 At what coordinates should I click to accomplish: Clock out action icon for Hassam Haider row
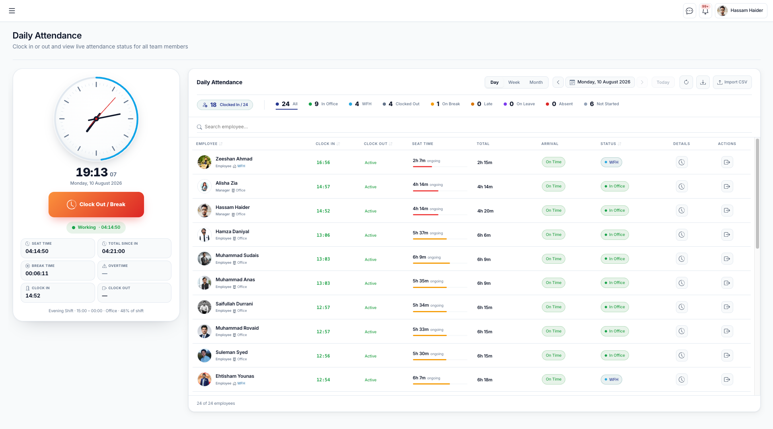coord(727,211)
